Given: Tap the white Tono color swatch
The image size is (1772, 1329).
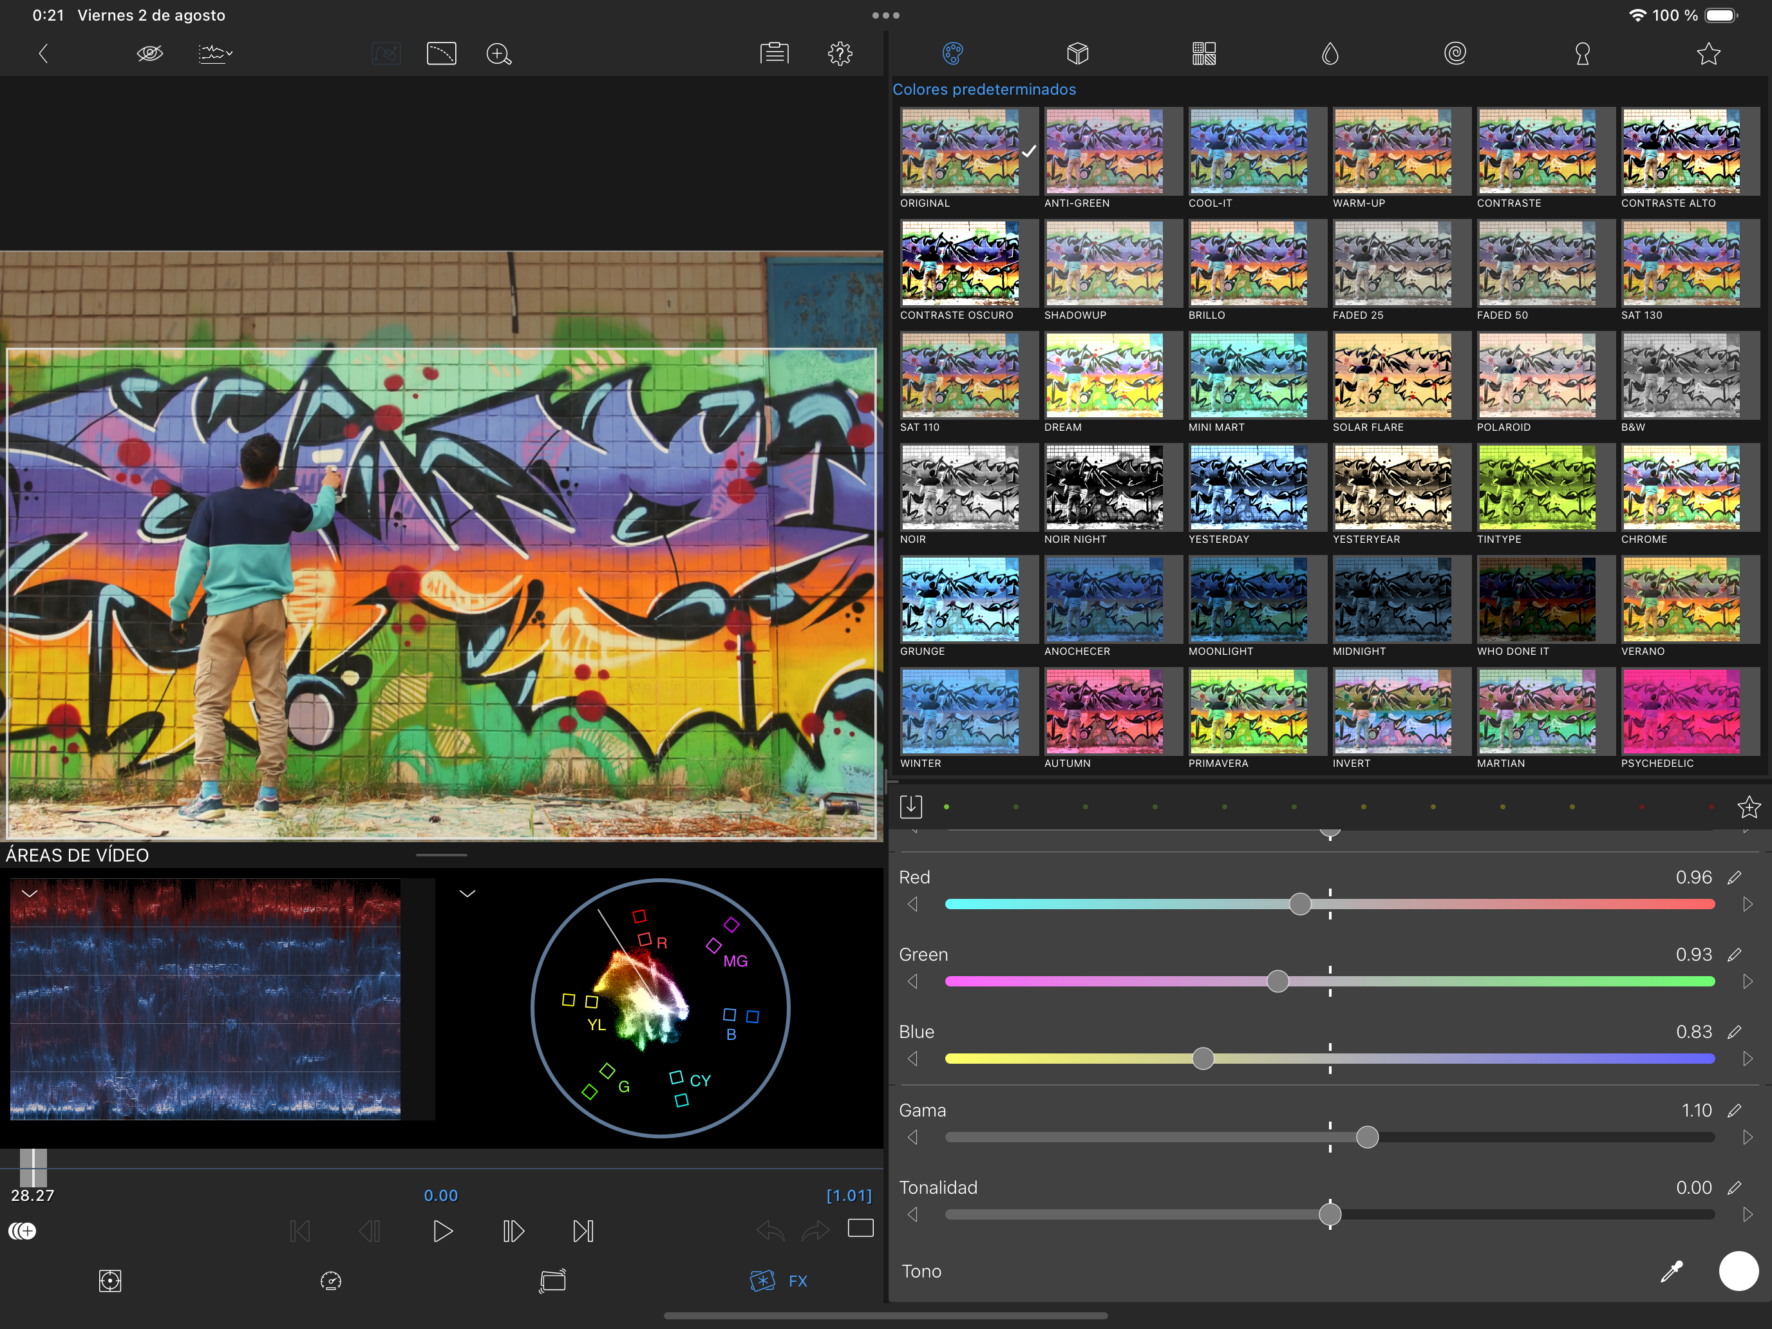Looking at the screenshot, I should click(1739, 1271).
